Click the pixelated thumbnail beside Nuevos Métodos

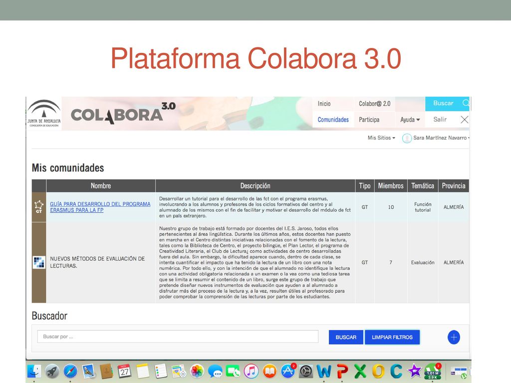coord(39,262)
